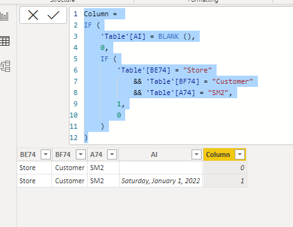293x227 pixels.
Task: Click the "SM2" string in formula
Action: click(x=218, y=93)
